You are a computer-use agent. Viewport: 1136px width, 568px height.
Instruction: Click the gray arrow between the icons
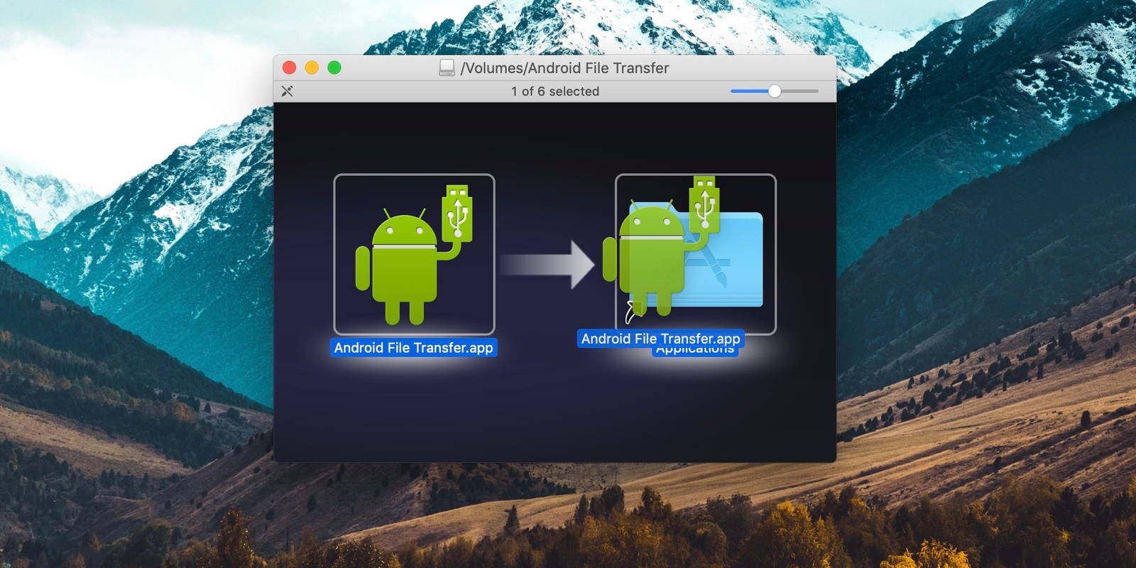pyautogui.click(x=547, y=265)
